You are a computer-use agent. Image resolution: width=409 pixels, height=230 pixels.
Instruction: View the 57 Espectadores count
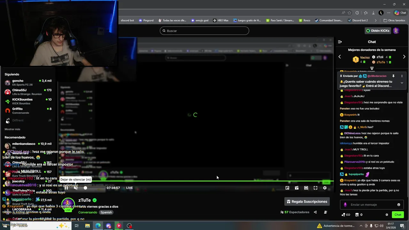[x=295, y=212]
